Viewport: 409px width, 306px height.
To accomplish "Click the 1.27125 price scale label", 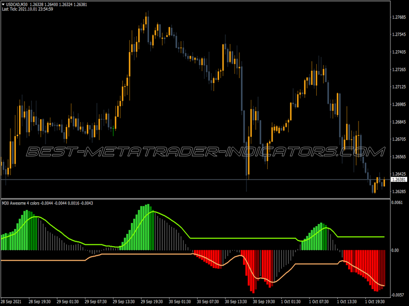I will (399, 87).
